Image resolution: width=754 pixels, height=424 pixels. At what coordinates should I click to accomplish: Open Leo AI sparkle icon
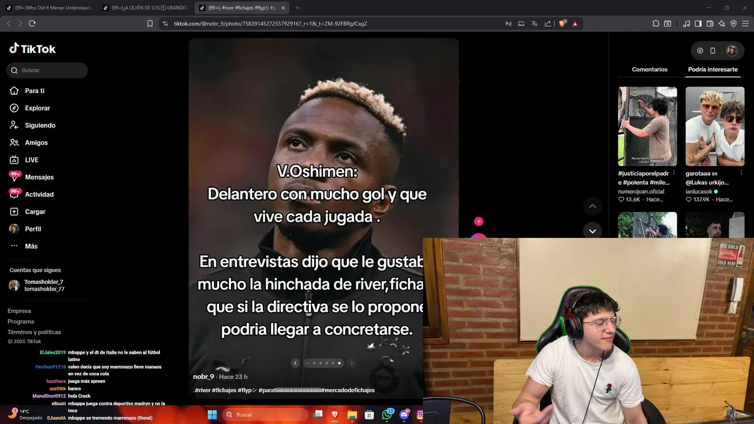pyautogui.click(x=722, y=24)
